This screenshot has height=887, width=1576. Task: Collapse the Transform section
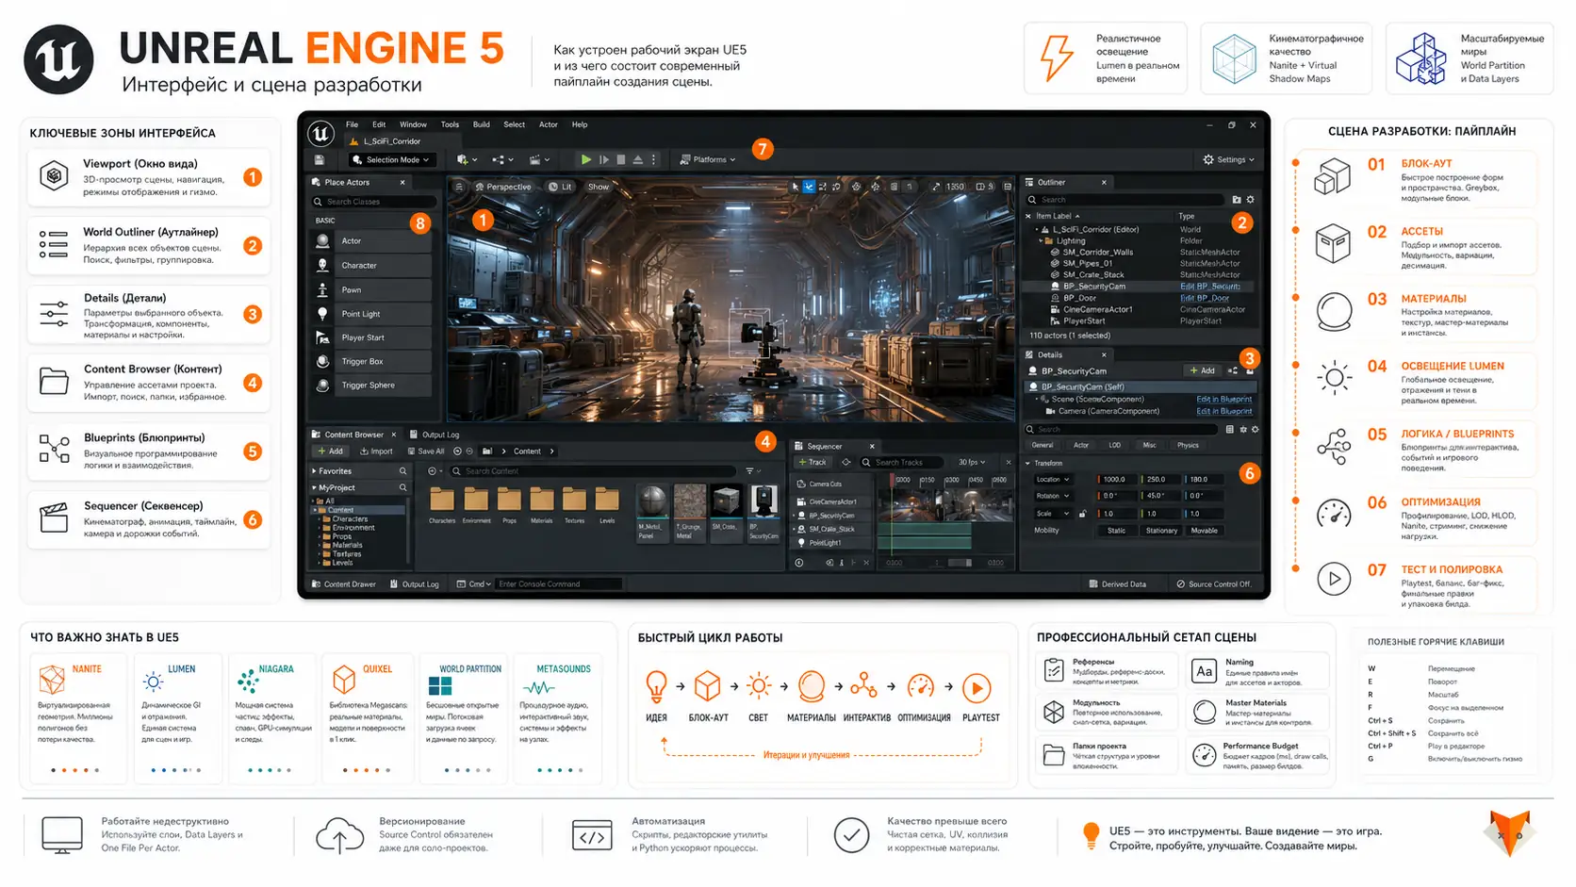pos(1027,463)
